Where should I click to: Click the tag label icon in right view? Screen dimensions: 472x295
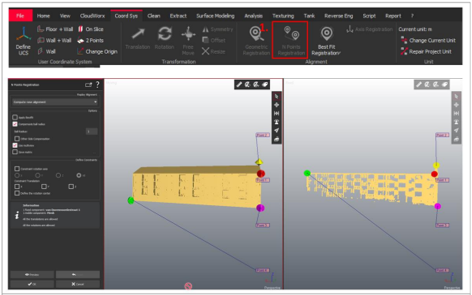(x=445, y=85)
